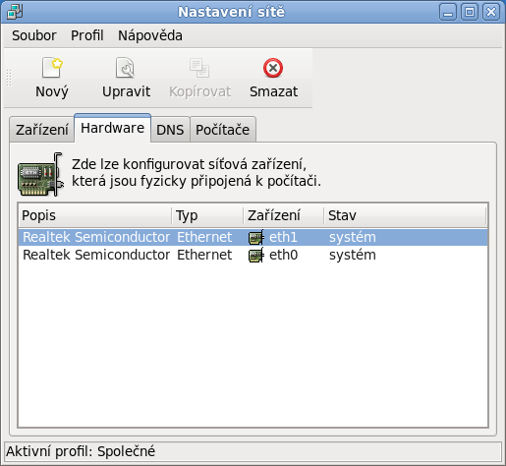
Task: Click the network app icon in title bar
Action: (x=15, y=12)
